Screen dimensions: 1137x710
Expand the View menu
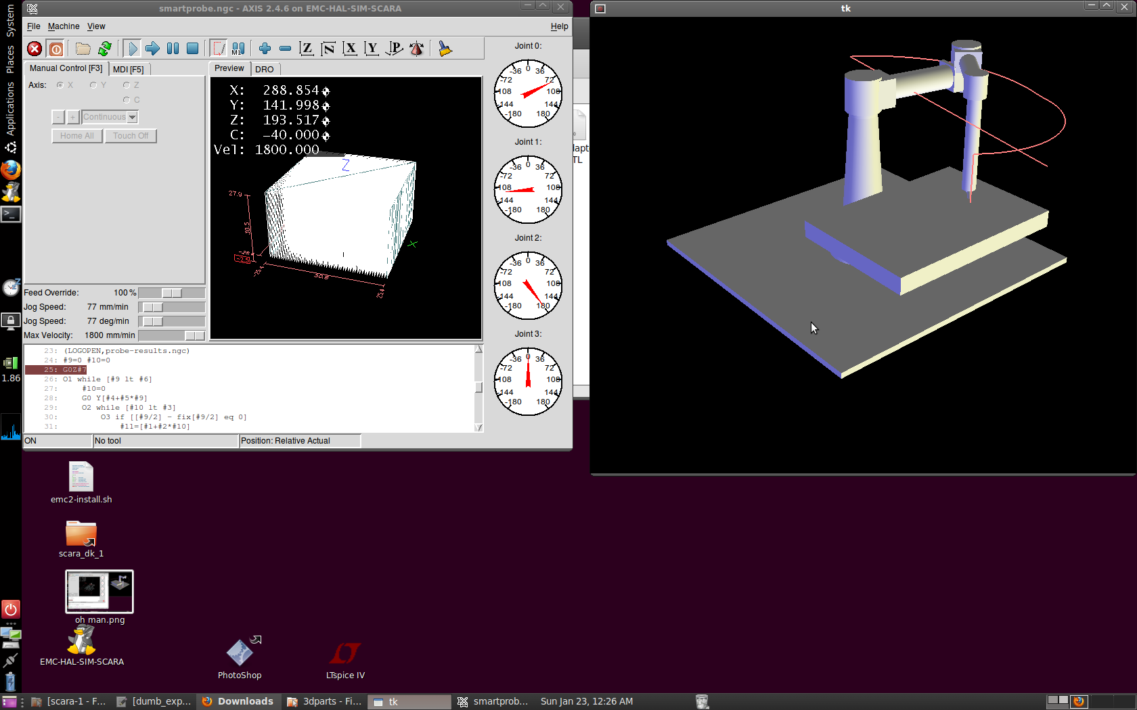pos(96,26)
